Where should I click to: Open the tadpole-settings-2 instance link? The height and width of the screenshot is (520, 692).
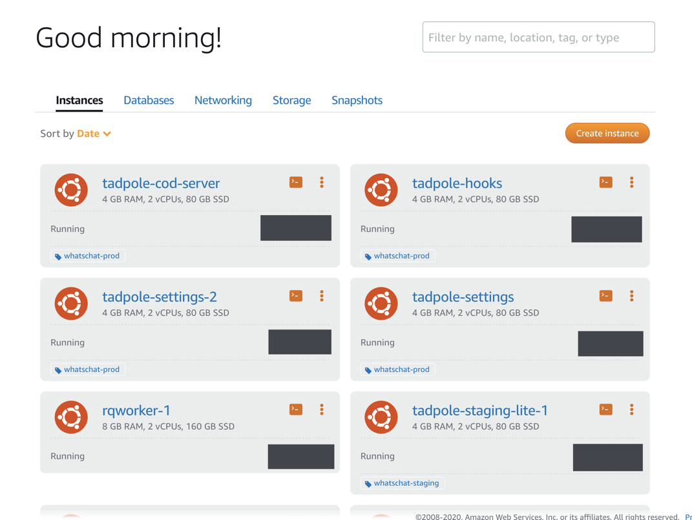(160, 297)
